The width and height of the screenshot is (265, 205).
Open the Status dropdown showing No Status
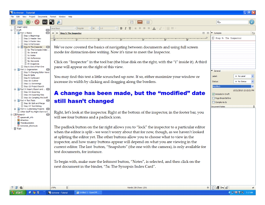[x=244, y=82]
